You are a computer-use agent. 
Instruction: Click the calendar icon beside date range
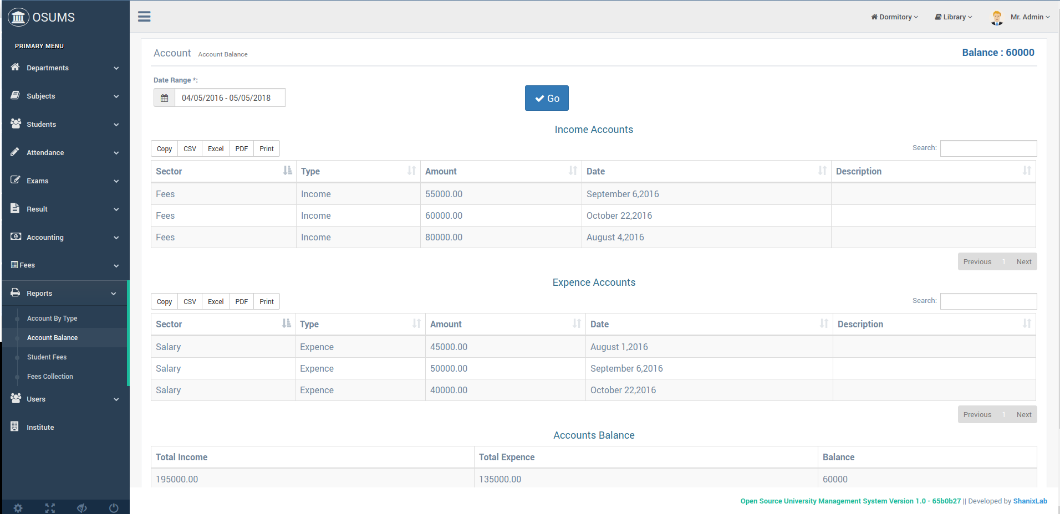[164, 98]
